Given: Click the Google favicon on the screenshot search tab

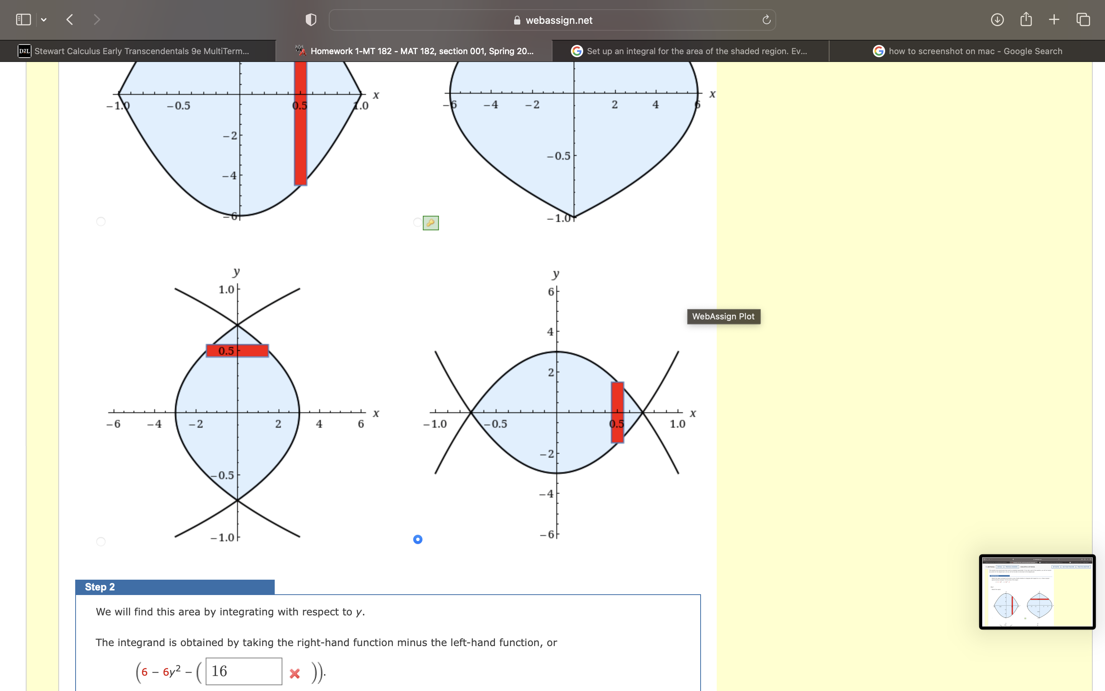Looking at the screenshot, I should 879,51.
